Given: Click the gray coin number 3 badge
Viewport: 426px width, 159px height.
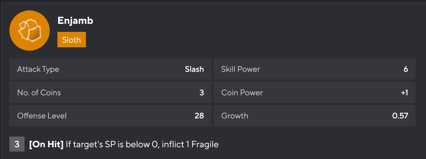Looking at the screenshot, I should pos(17,145).
